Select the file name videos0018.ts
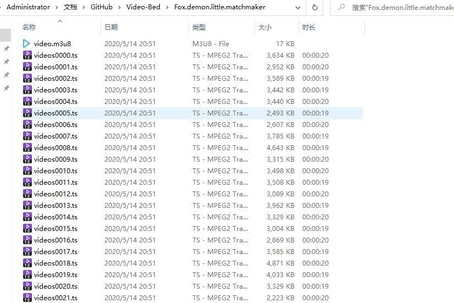This screenshot has width=454, height=303. 56,263
